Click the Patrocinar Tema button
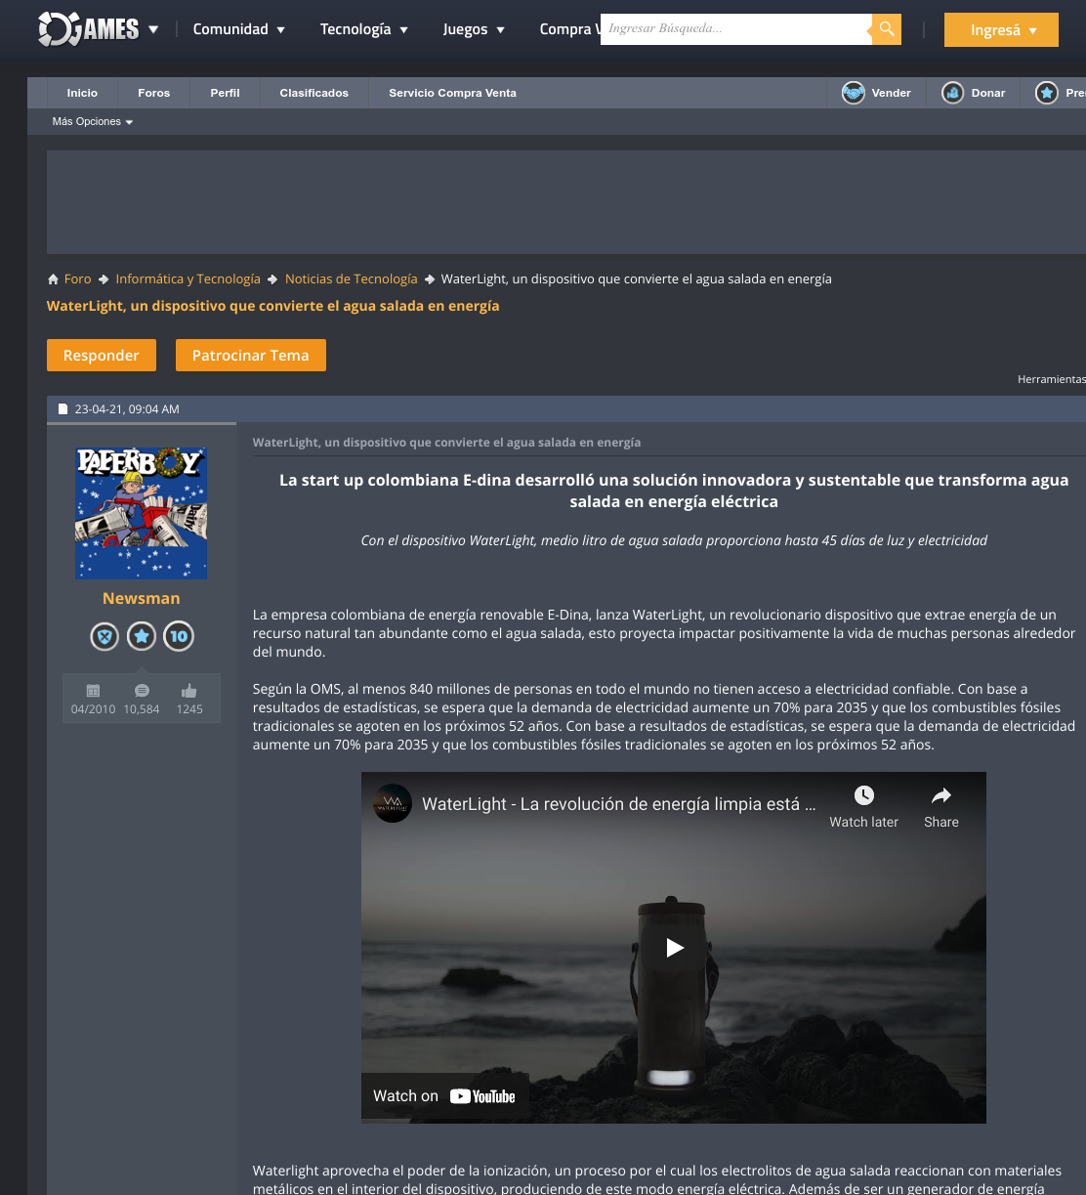This screenshot has height=1195, width=1086. point(251,355)
